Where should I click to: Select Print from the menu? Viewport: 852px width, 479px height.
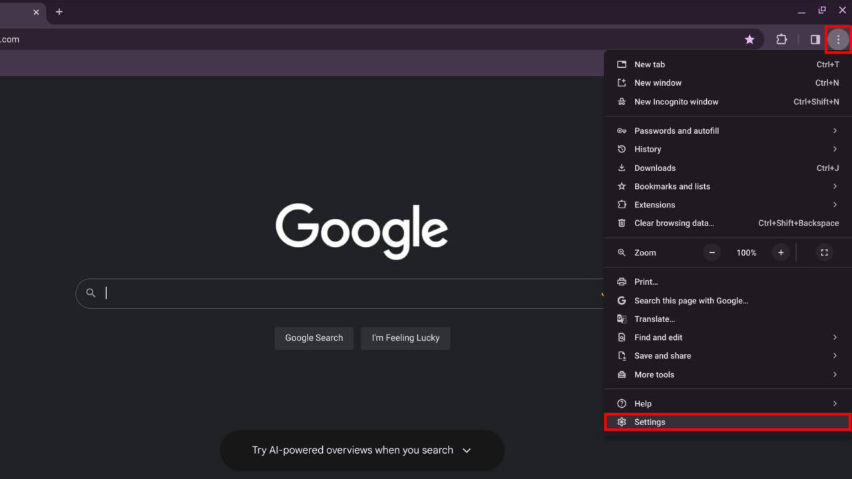(644, 281)
